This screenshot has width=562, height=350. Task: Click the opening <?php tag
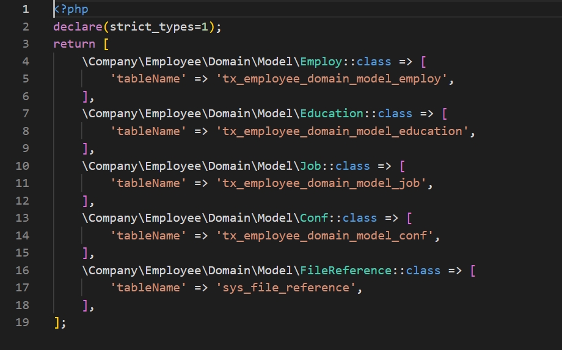click(71, 9)
